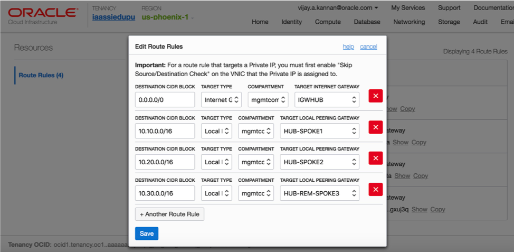Edit the 10.10.0.0/16 destination CIDR field
The height and width of the screenshot is (252, 514).
tap(165, 131)
